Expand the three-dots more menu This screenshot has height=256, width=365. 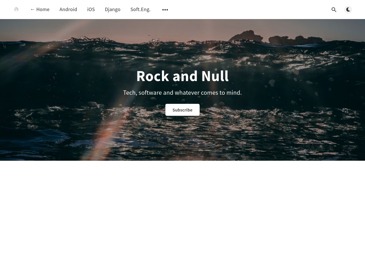tap(165, 10)
